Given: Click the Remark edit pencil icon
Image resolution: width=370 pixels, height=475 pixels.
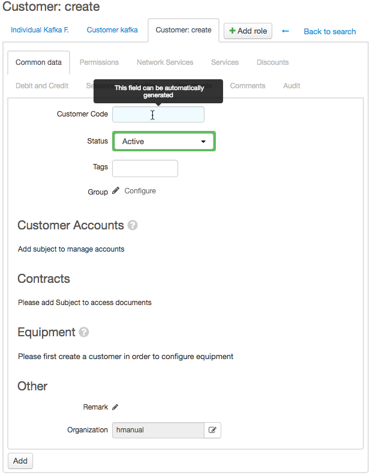Looking at the screenshot, I should tap(115, 407).
